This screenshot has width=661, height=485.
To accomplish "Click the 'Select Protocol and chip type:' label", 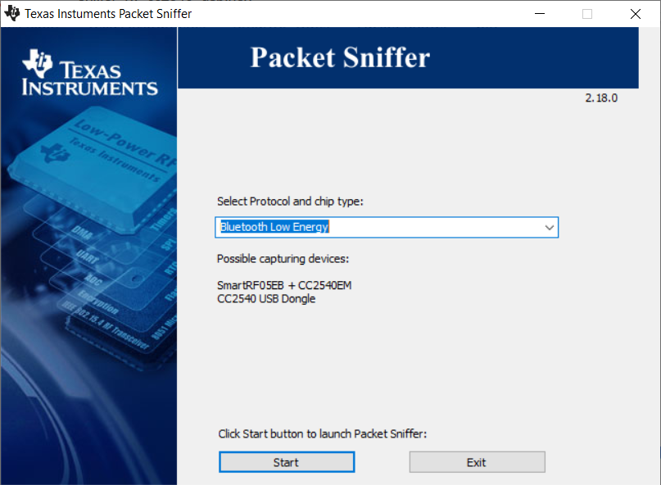I will coord(290,202).
